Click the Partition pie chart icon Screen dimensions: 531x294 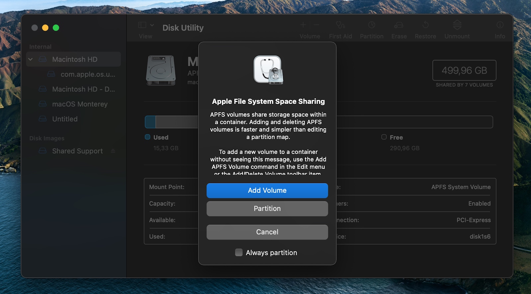click(372, 25)
